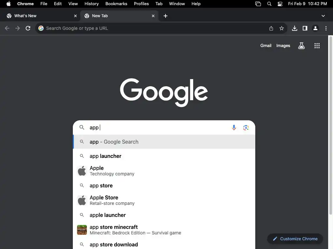
Task: Open Chrome three-dot menu
Action: click(326, 28)
